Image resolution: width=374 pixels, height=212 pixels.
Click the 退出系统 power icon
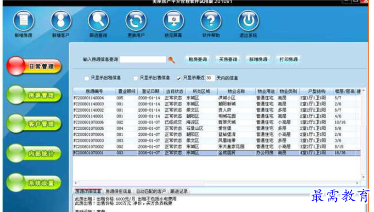pyautogui.click(x=248, y=21)
